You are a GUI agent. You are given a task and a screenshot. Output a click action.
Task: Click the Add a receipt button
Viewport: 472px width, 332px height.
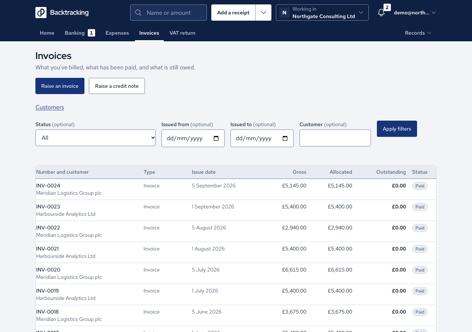pos(233,13)
